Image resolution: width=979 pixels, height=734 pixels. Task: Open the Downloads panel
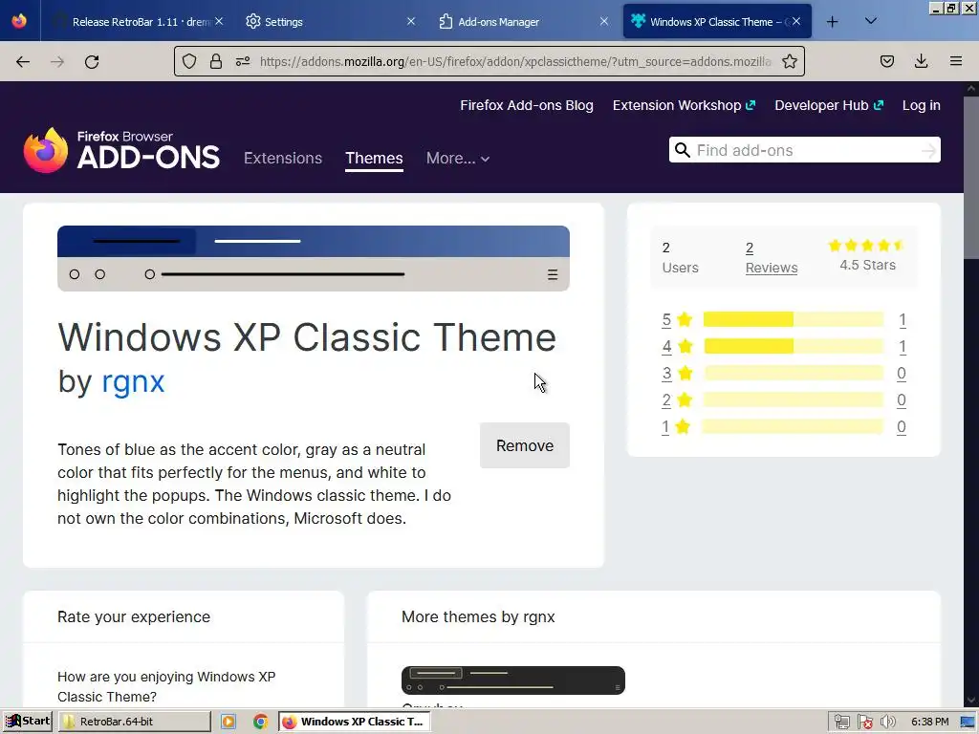(921, 61)
